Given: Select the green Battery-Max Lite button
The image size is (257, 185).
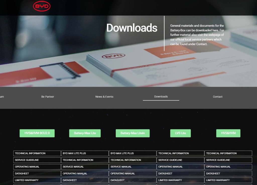Looking at the screenshot, I should [x=85, y=133].
